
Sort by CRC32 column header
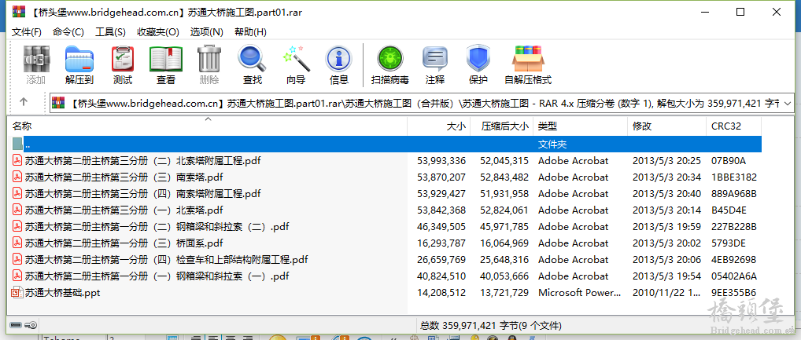click(733, 126)
